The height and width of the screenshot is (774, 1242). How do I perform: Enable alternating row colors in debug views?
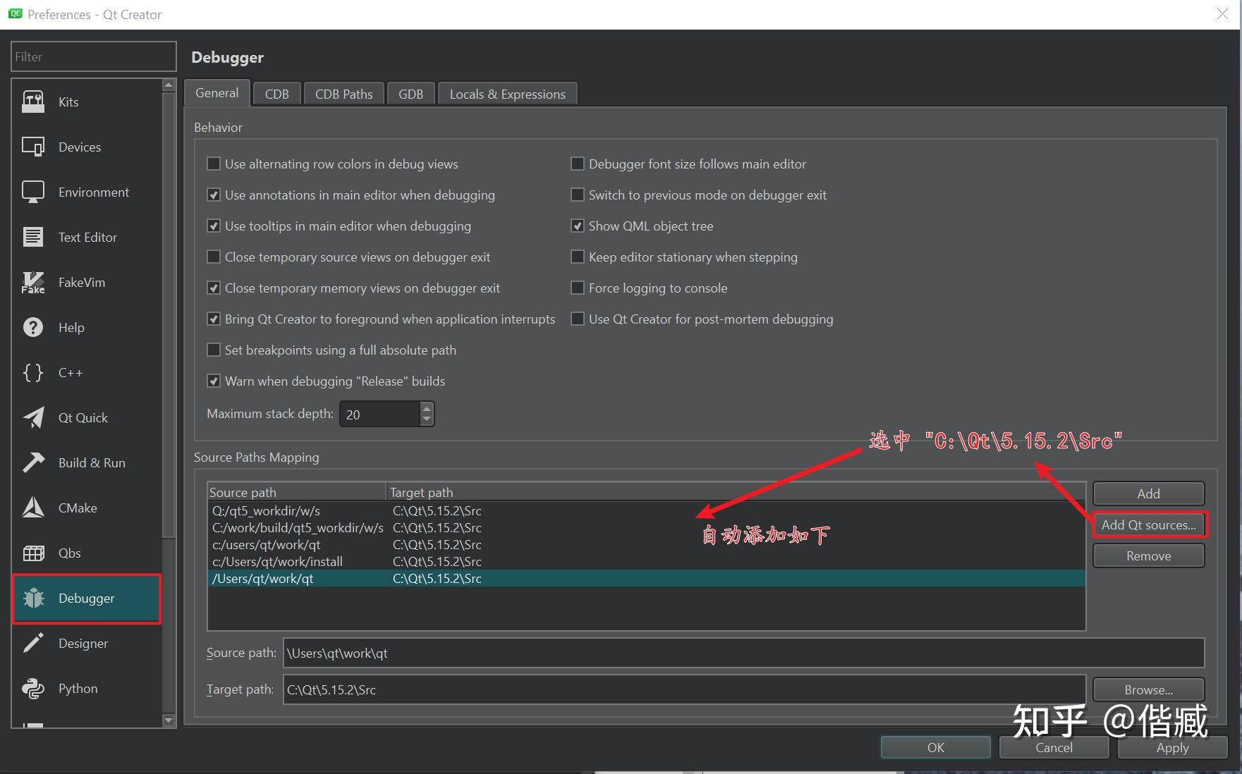(214, 164)
